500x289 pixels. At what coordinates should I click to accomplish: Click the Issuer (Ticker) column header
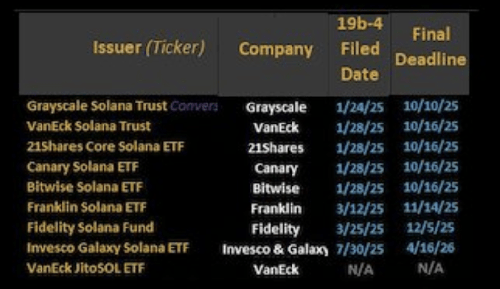click(148, 48)
